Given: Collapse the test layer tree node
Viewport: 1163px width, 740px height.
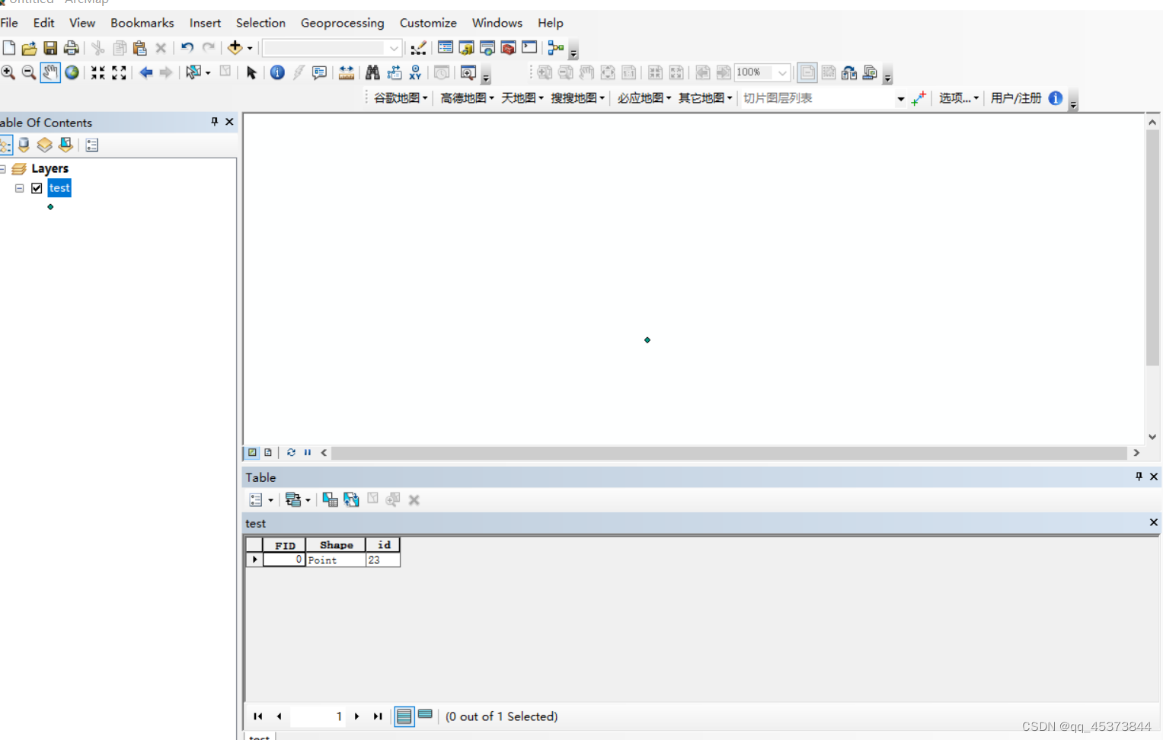Looking at the screenshot, I should click(x=20, y=188).
